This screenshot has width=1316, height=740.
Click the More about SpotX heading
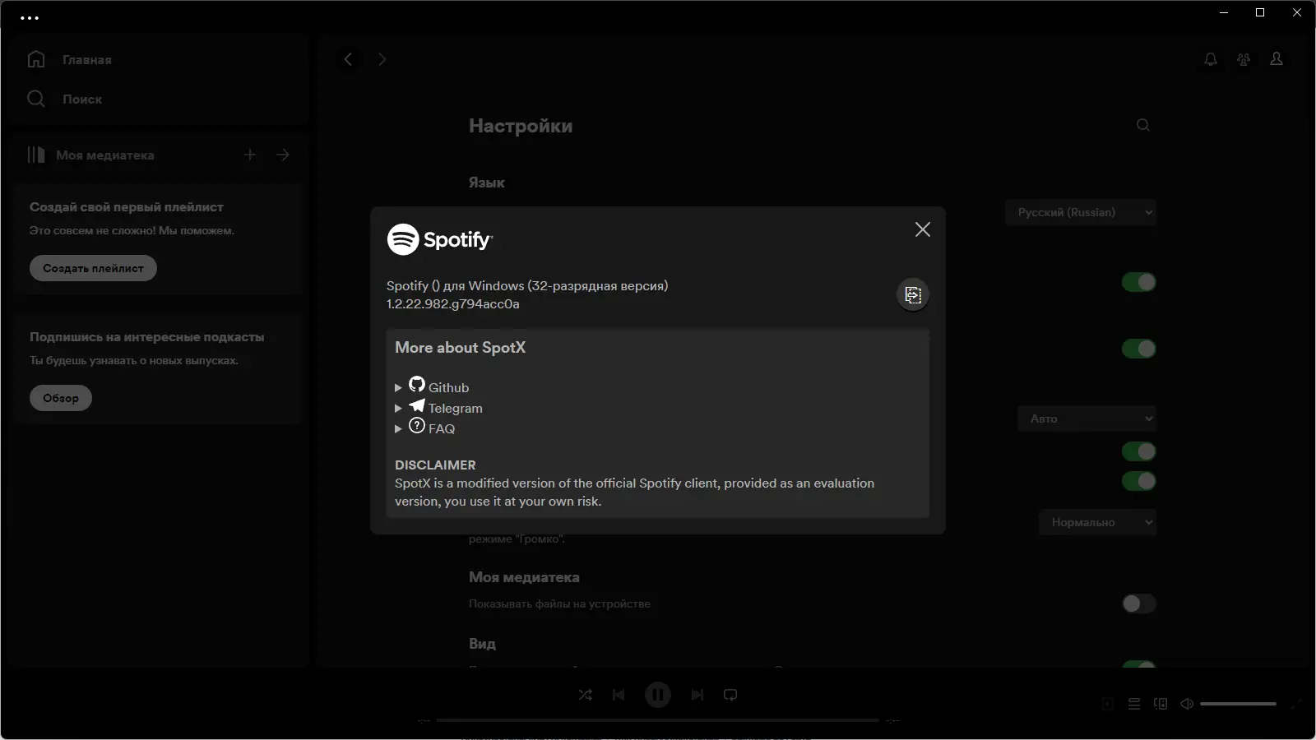coord(460,348)
